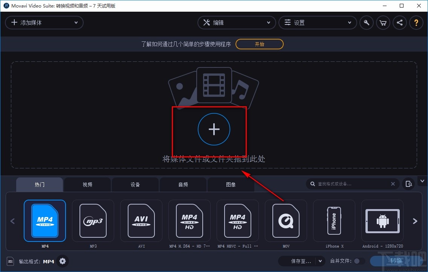428x272 pixels.
Task: Pick the AVI format preset
Action: click(x=141, y=221)
